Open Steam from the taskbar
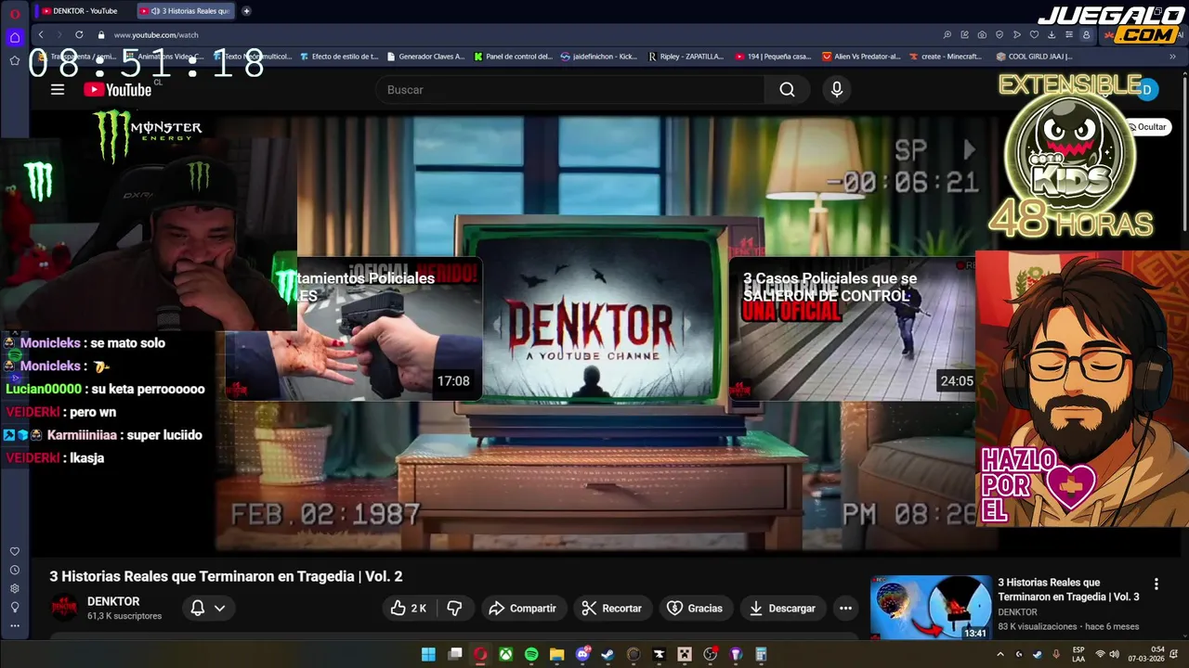 coord(608,654)
